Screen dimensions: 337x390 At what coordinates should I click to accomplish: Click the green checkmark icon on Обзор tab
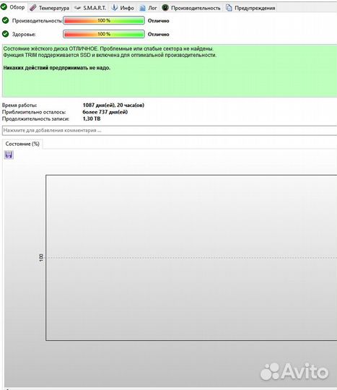[4, 7]
